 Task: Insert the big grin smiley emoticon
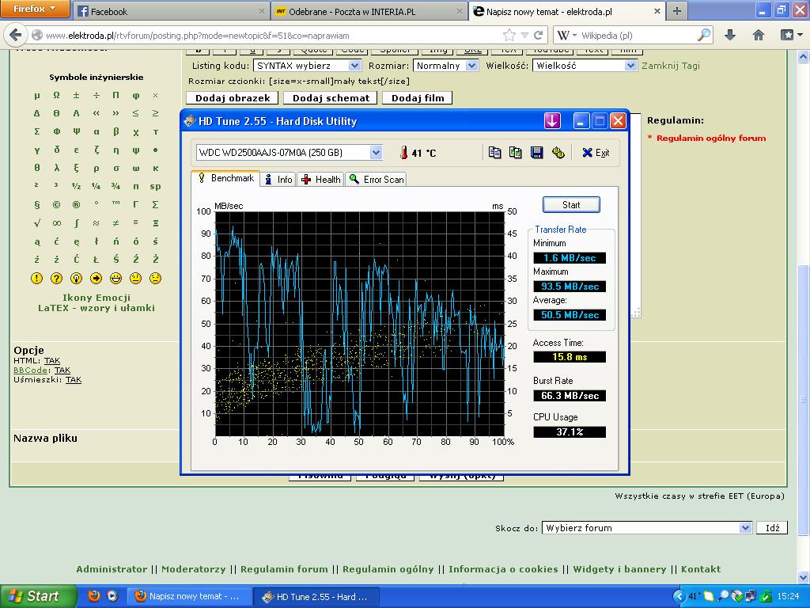point(115,278)
